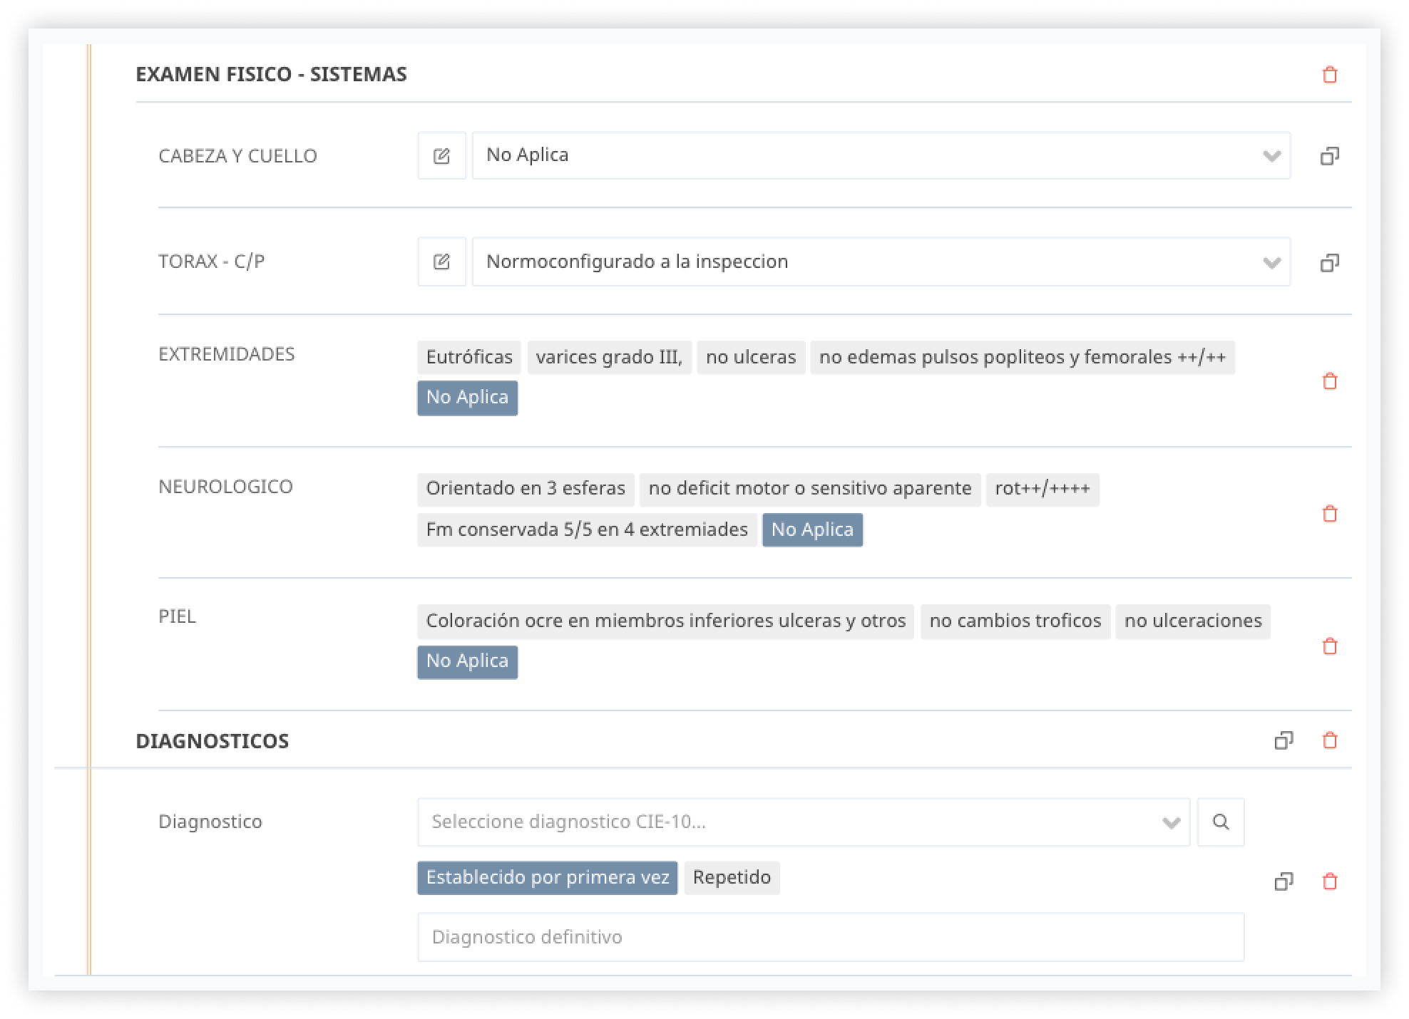Viewport: 1409px width, 1019px height.
Task: Toggle no deficit motor o sensitivo aparente tag
Action: [x=810, y=489]
